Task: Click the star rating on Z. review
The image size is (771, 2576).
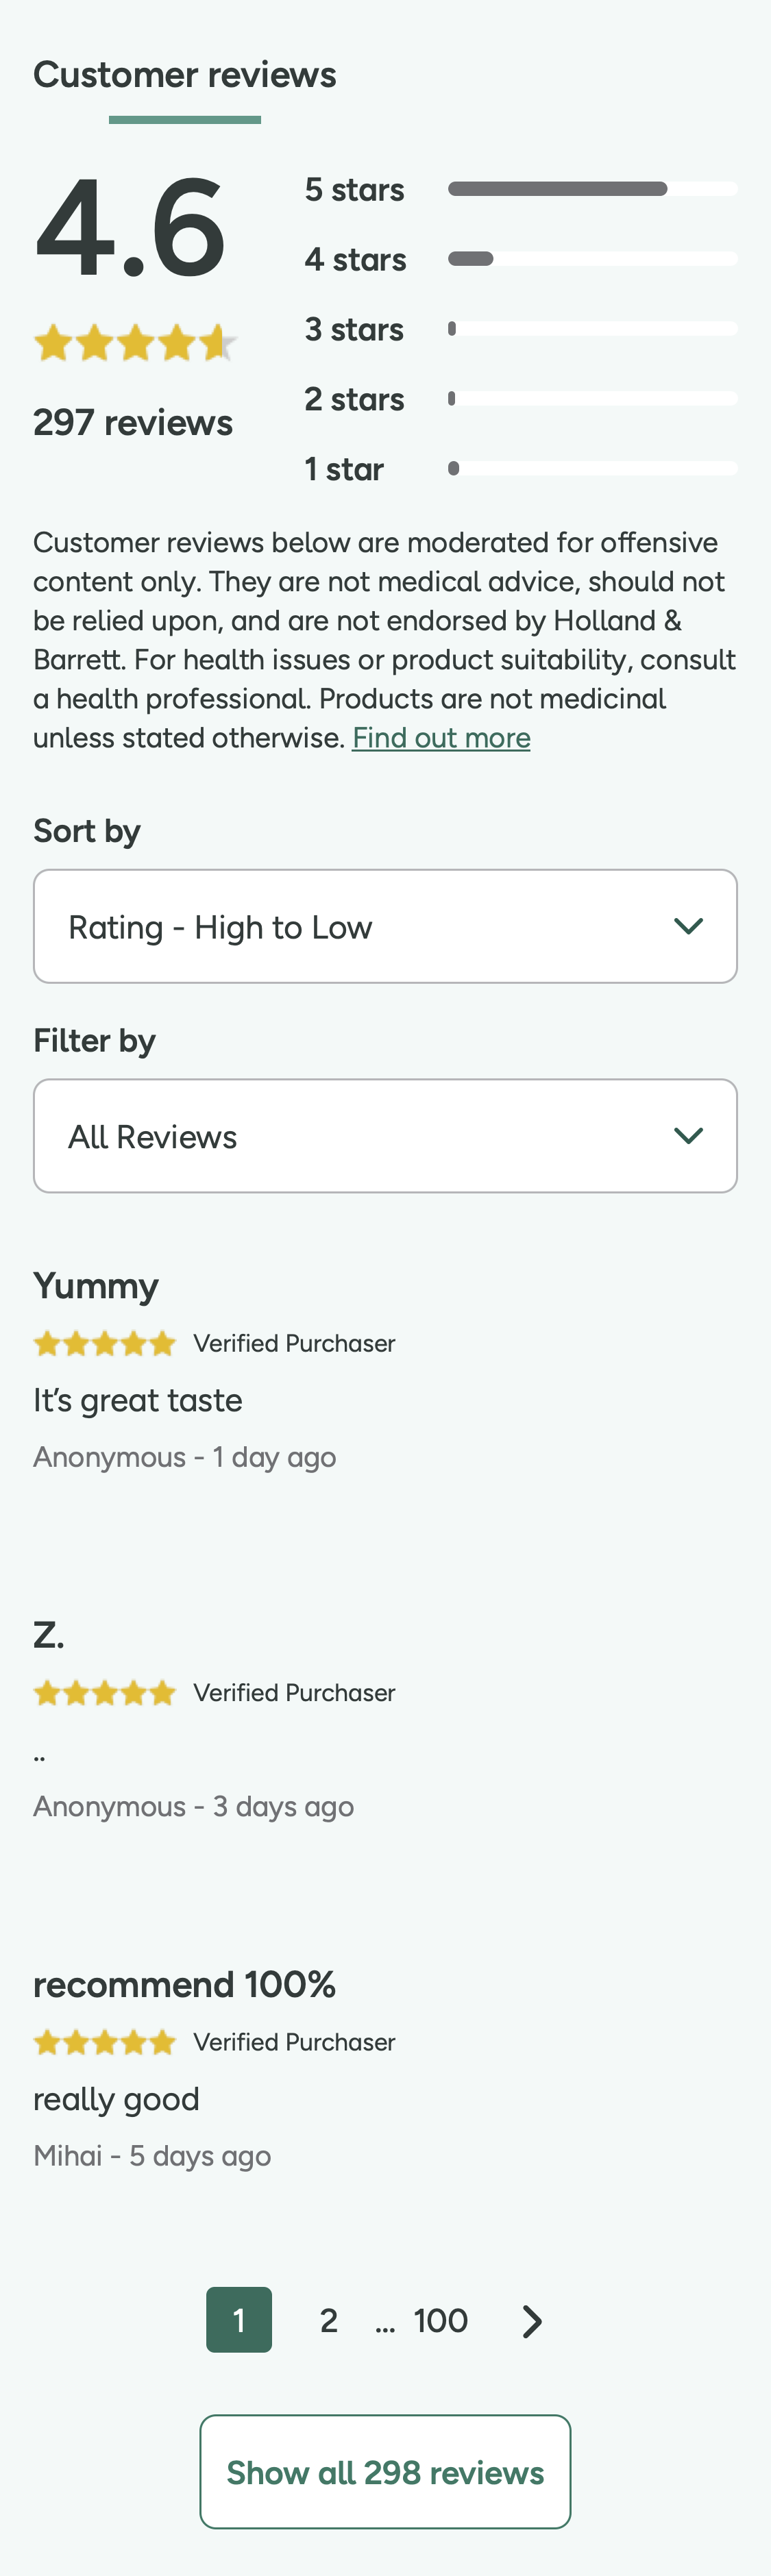Action: (105, 1693)
